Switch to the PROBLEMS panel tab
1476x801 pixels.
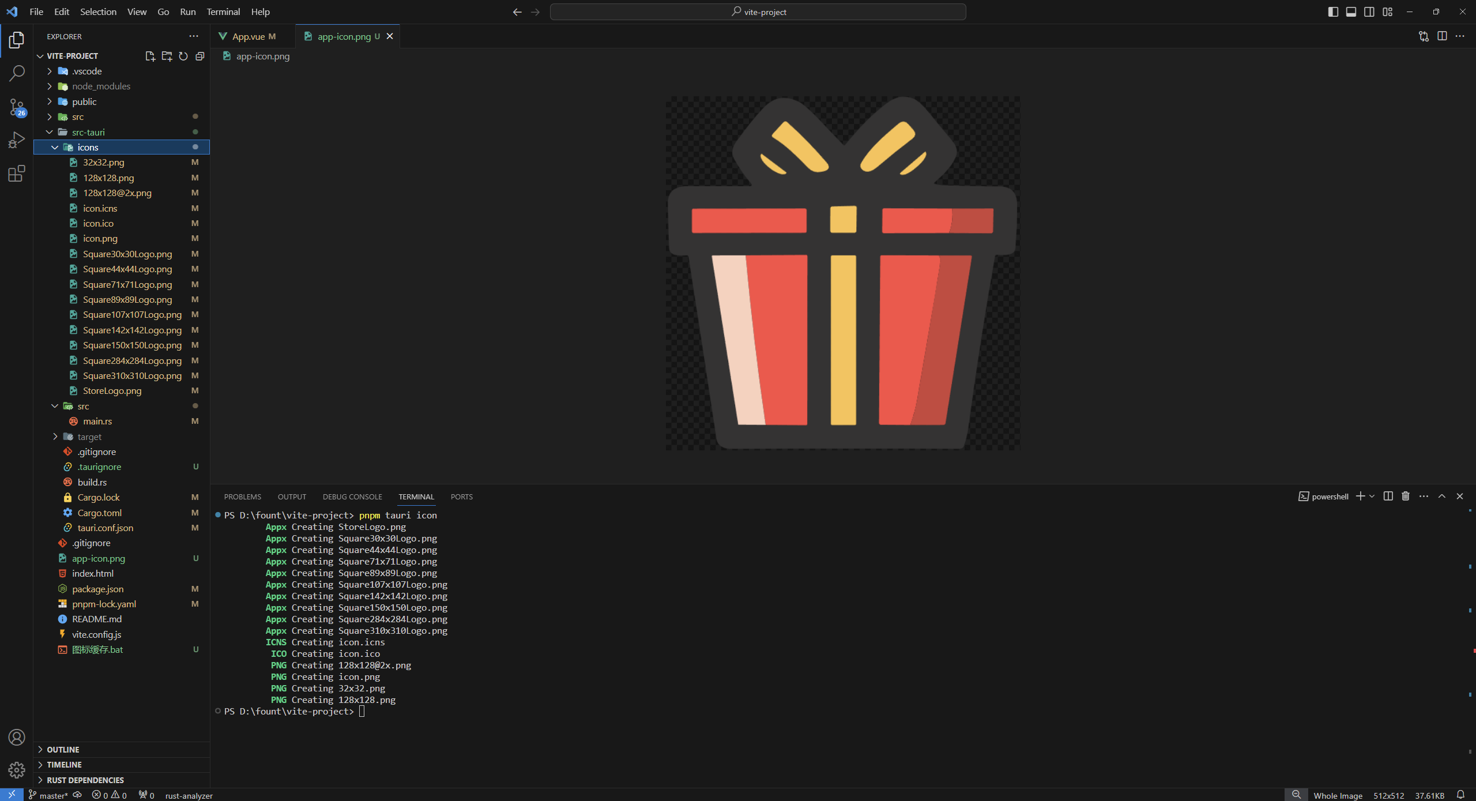(242, 497)
